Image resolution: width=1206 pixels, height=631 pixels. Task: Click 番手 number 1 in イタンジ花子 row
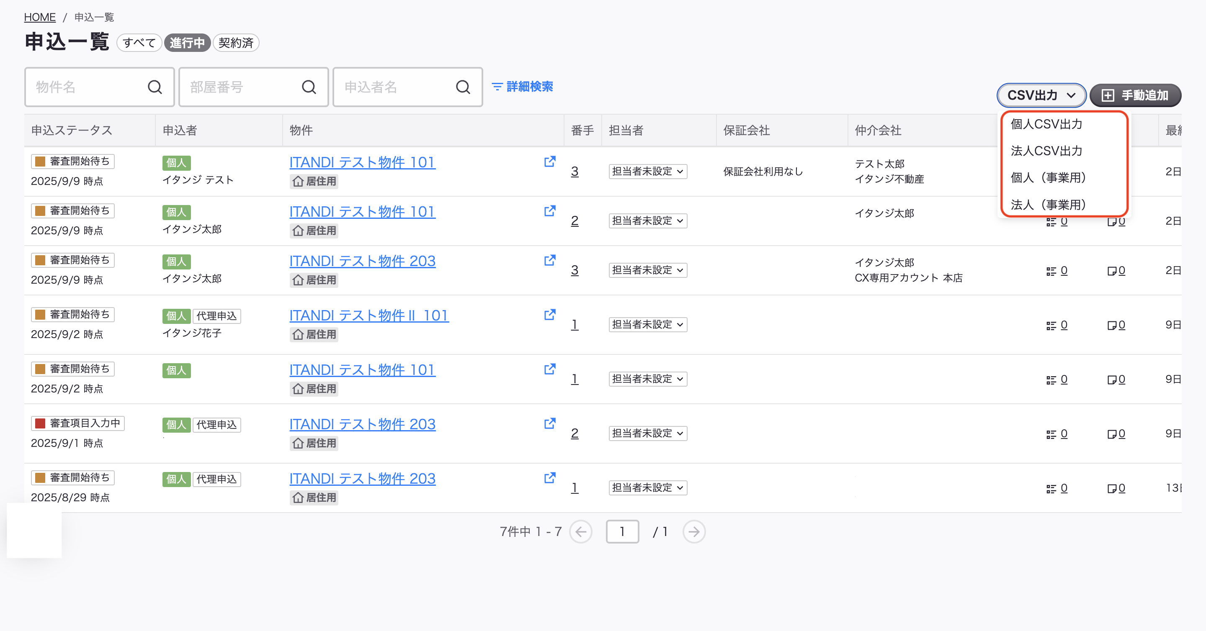pos(575,325)
